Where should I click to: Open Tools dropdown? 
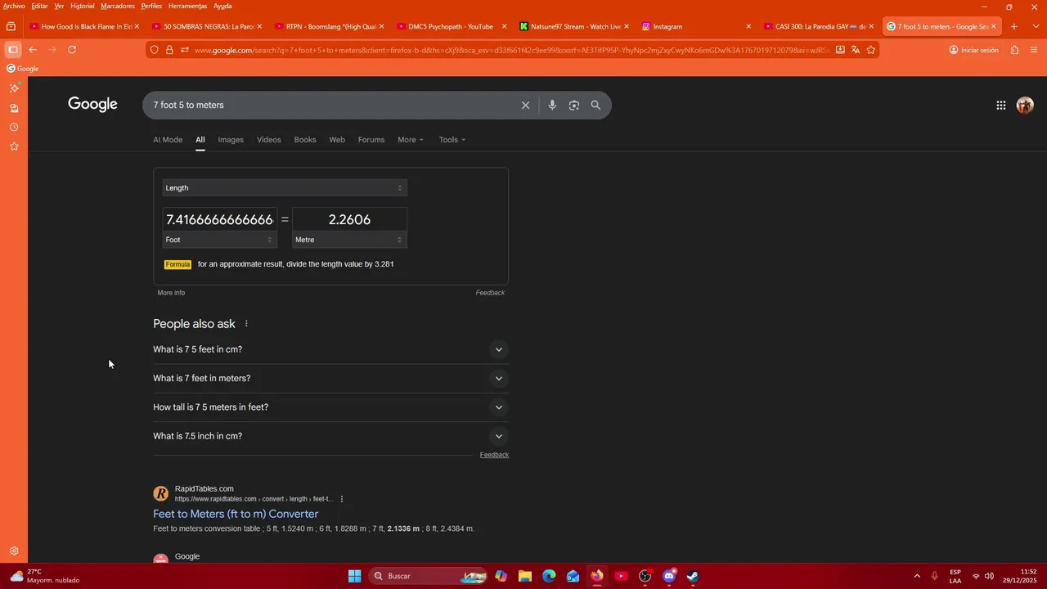click(x=452, y=140)
